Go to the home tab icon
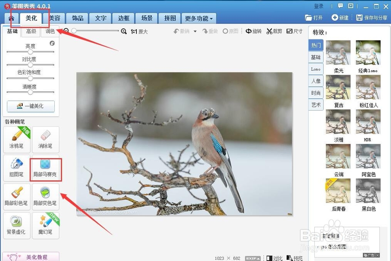Image resolution: width=391 pixels, height=261 pixels. tap(11, 18)
